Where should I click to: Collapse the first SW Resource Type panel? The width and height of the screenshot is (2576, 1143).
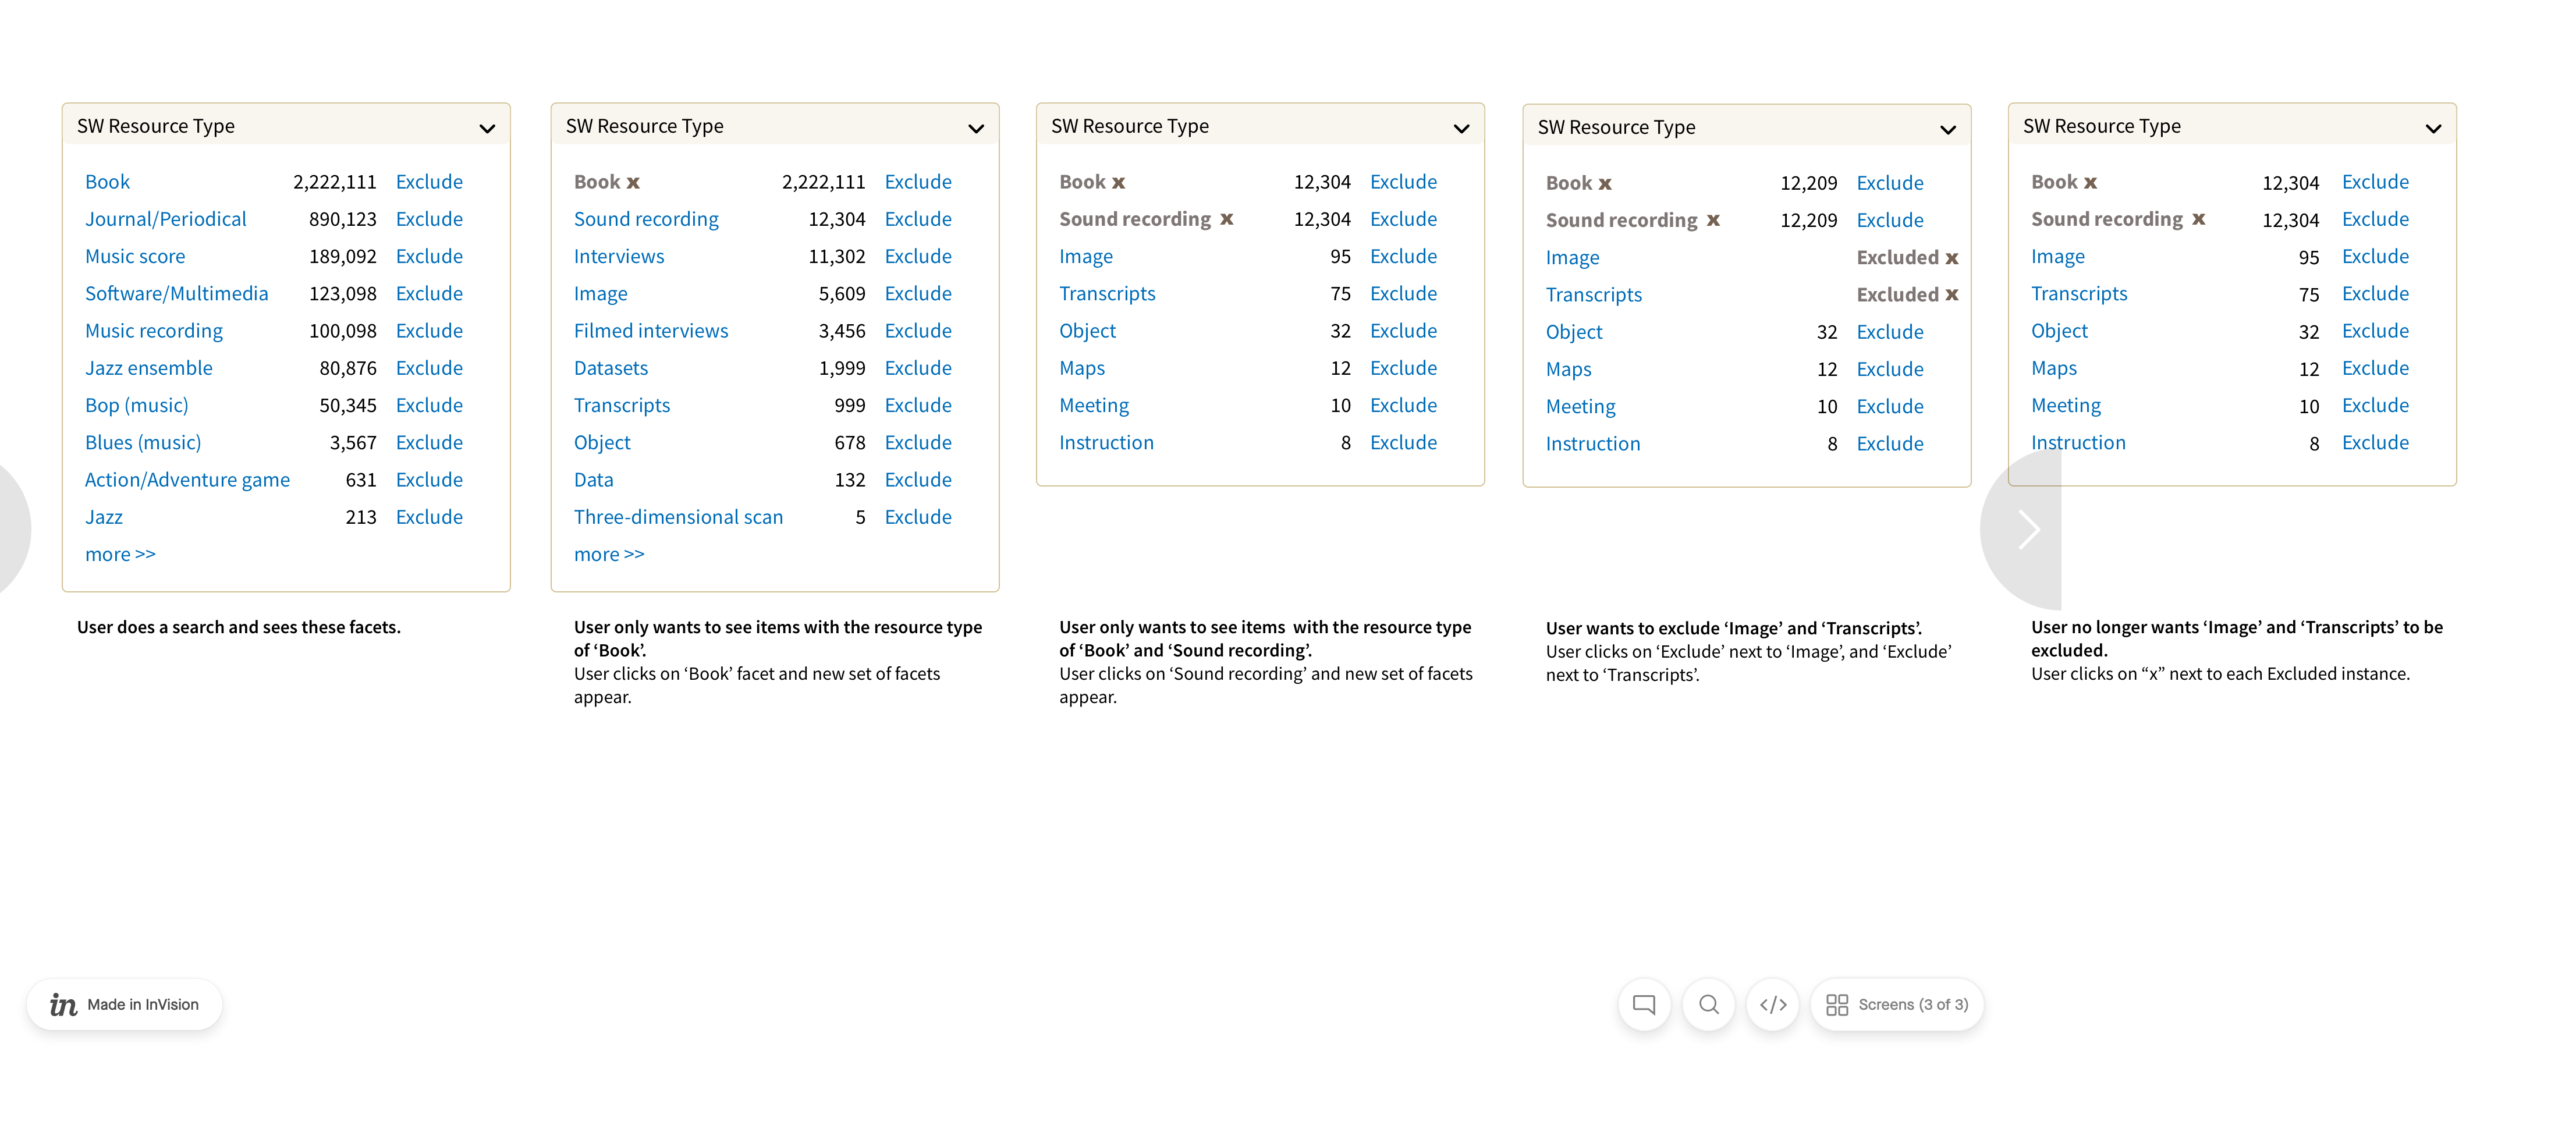pos(487,128)
